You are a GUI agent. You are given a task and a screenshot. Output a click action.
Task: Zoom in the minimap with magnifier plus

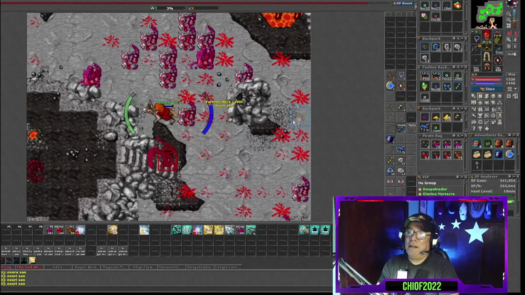(509, 20)
